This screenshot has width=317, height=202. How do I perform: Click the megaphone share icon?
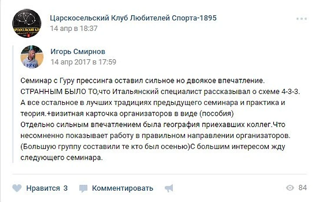[x=169, y=188]
